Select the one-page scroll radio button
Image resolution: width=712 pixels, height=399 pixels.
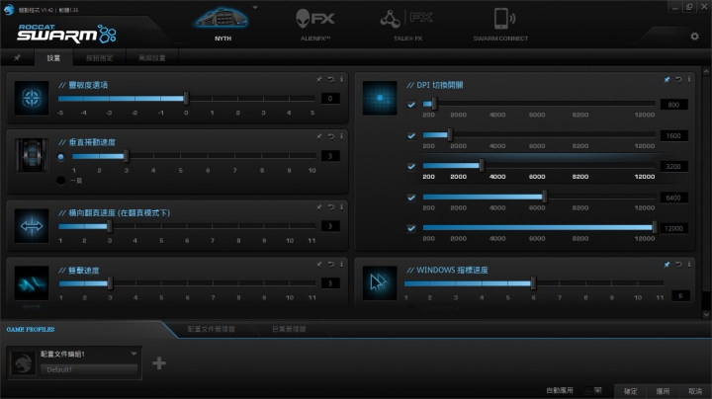coord(60,181)
